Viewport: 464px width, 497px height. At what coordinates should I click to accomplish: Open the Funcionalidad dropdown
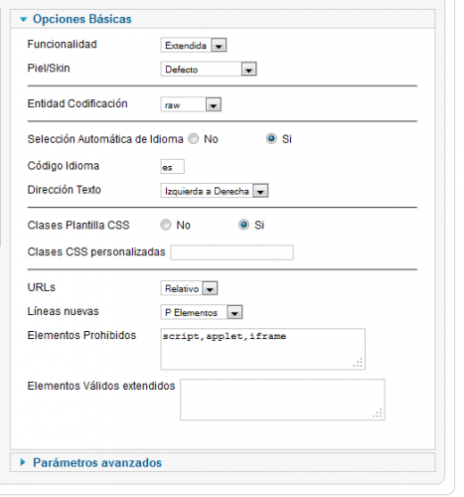(194, 45)
